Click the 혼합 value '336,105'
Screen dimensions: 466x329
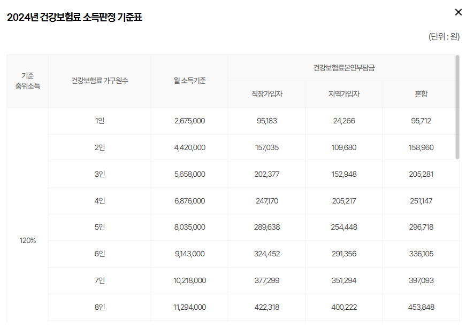click(x=421, y=254)
